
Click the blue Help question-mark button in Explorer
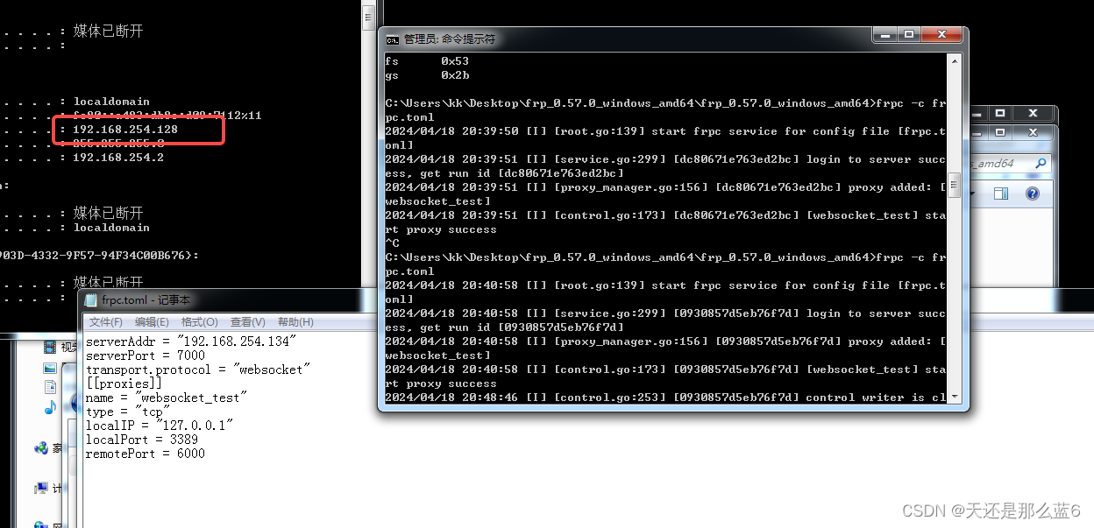1033,194
